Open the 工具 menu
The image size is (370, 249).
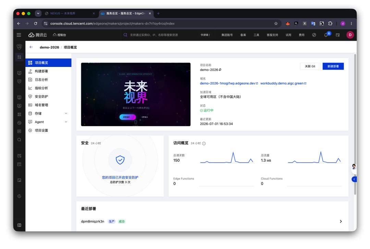(256, 35)
